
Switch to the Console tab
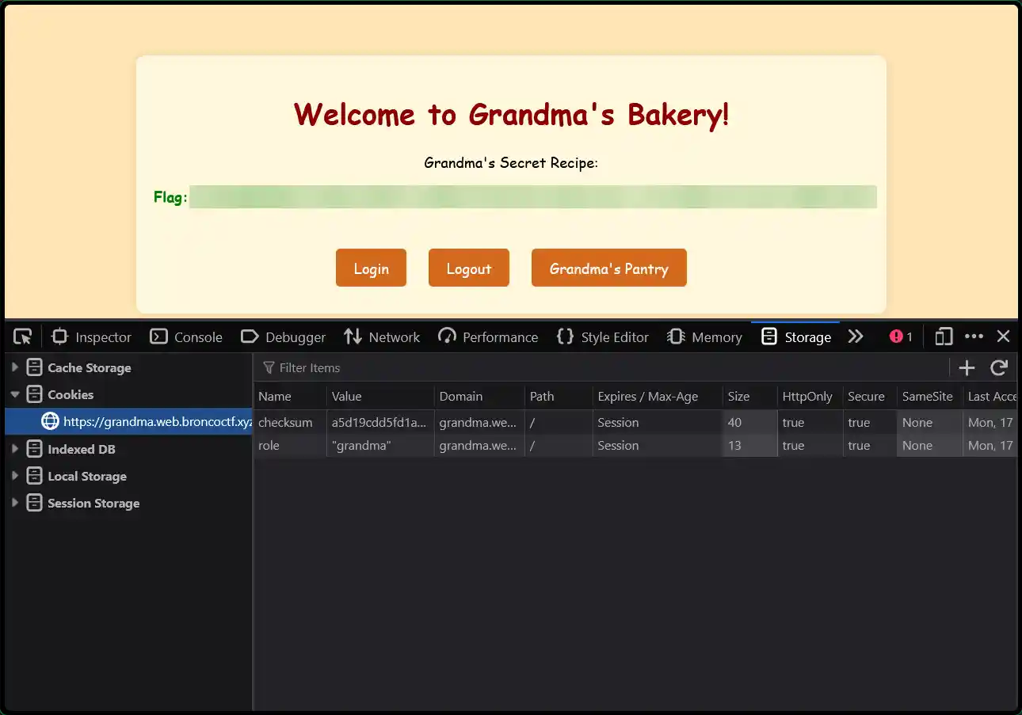coord(186,337)
